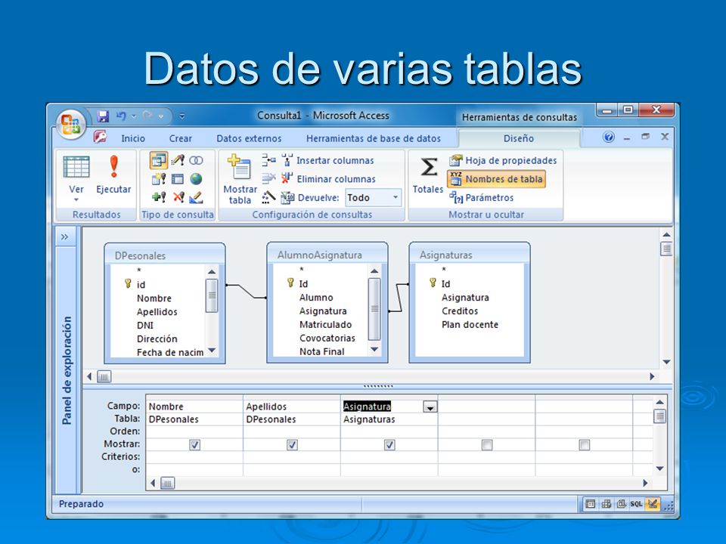The width and height of the screenshot is (726, 544).
Task: Click Insertar columnas
Action: click(x=327, y=160)
